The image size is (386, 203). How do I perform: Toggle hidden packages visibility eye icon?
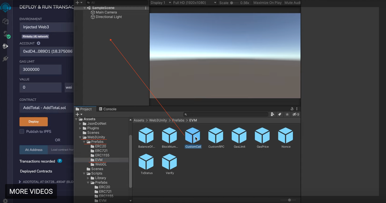(296, 114)
